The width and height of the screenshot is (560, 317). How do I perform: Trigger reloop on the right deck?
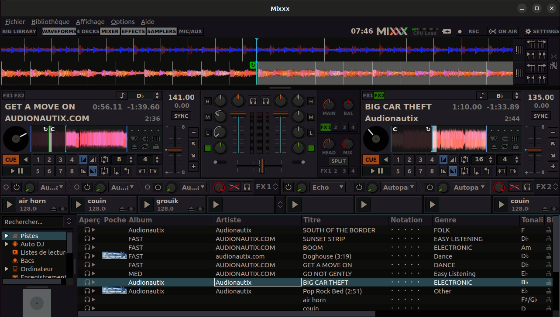coord(464,171)
